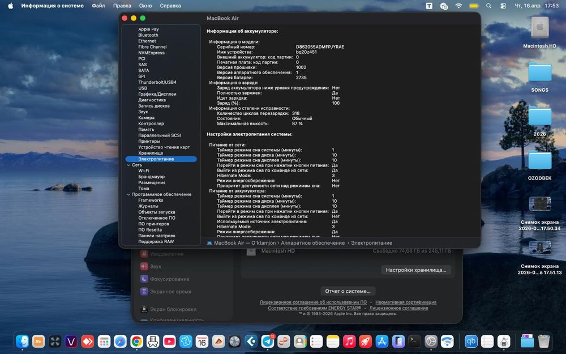Open Calendar icon showing 16
Image resolution: width=566 pixels, height=354 pixels.
pyautogui.click(x=202, y=342)
